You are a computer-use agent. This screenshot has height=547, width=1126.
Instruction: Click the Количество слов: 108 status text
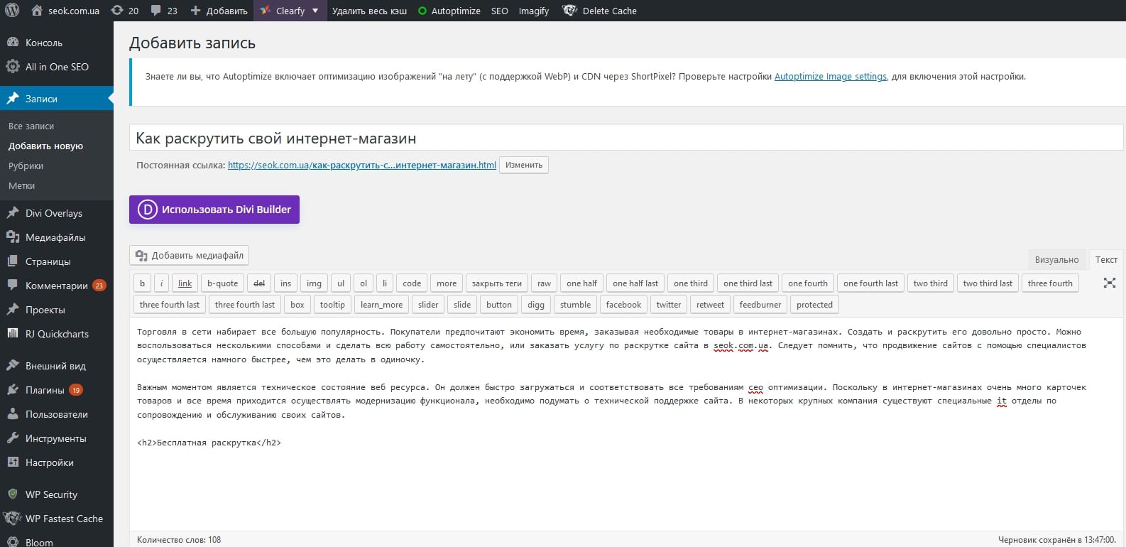[179, 540]
